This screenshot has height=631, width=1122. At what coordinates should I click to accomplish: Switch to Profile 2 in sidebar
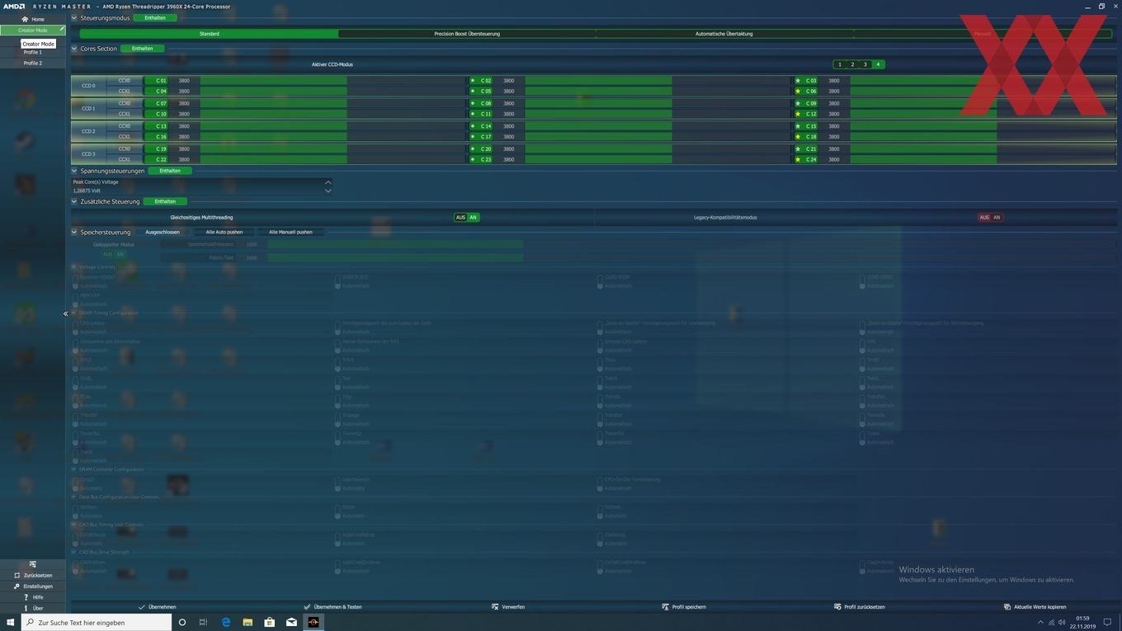click(32, 63)
